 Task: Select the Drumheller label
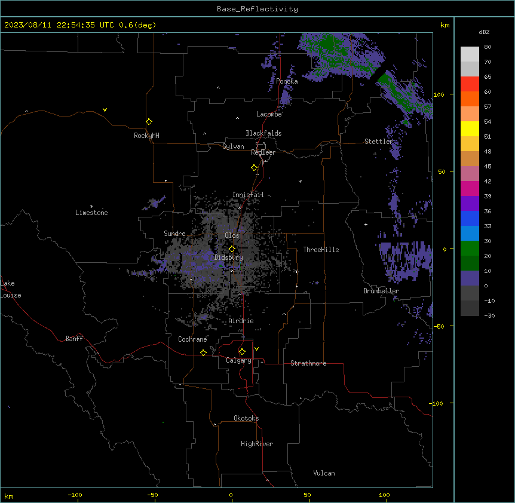[x=381, y=291]
